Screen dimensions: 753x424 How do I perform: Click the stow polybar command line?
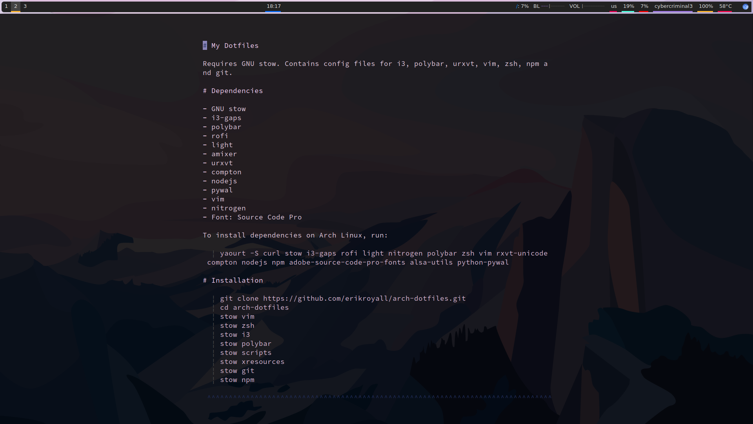coord(246,344)
